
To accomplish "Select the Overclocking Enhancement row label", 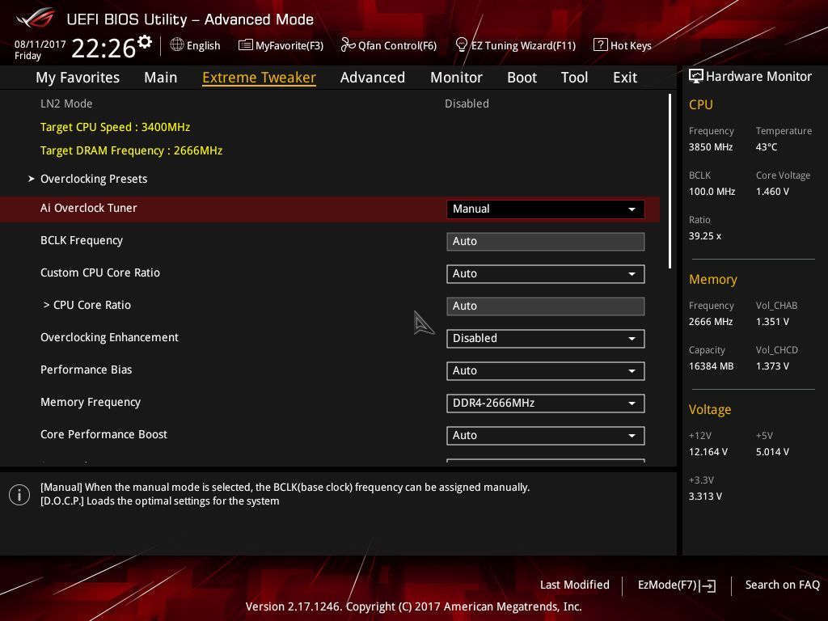I will pos(109,337).
